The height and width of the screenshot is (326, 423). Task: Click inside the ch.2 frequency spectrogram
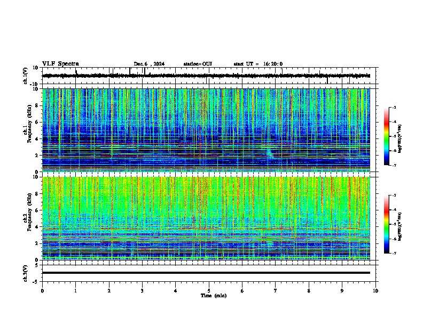pyautogui.click(x=206, y=218)
